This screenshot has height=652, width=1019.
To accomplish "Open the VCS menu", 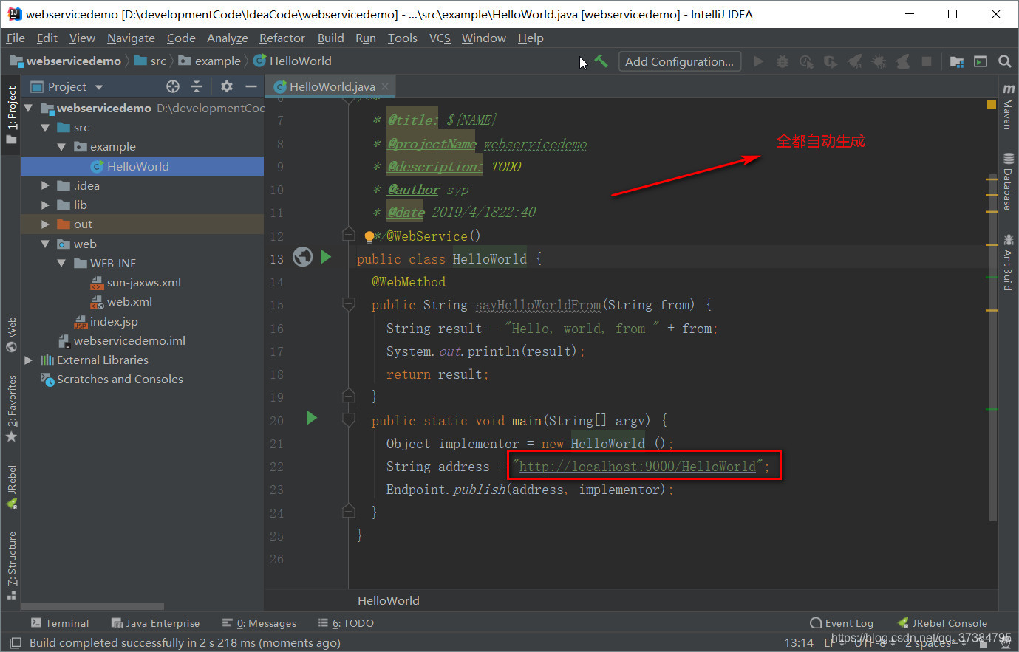I will [440, 38].
